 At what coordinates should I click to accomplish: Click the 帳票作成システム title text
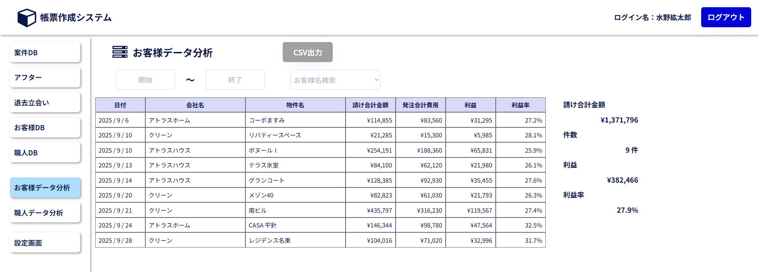[x=76, y=18]
